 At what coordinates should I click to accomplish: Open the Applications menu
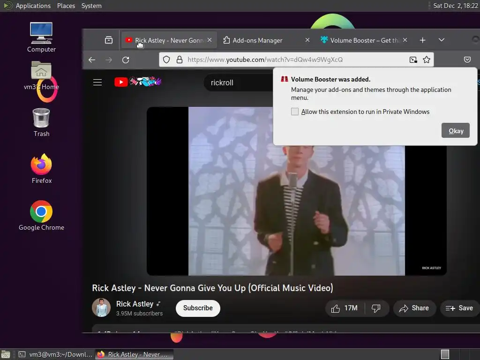pos(33,6)
